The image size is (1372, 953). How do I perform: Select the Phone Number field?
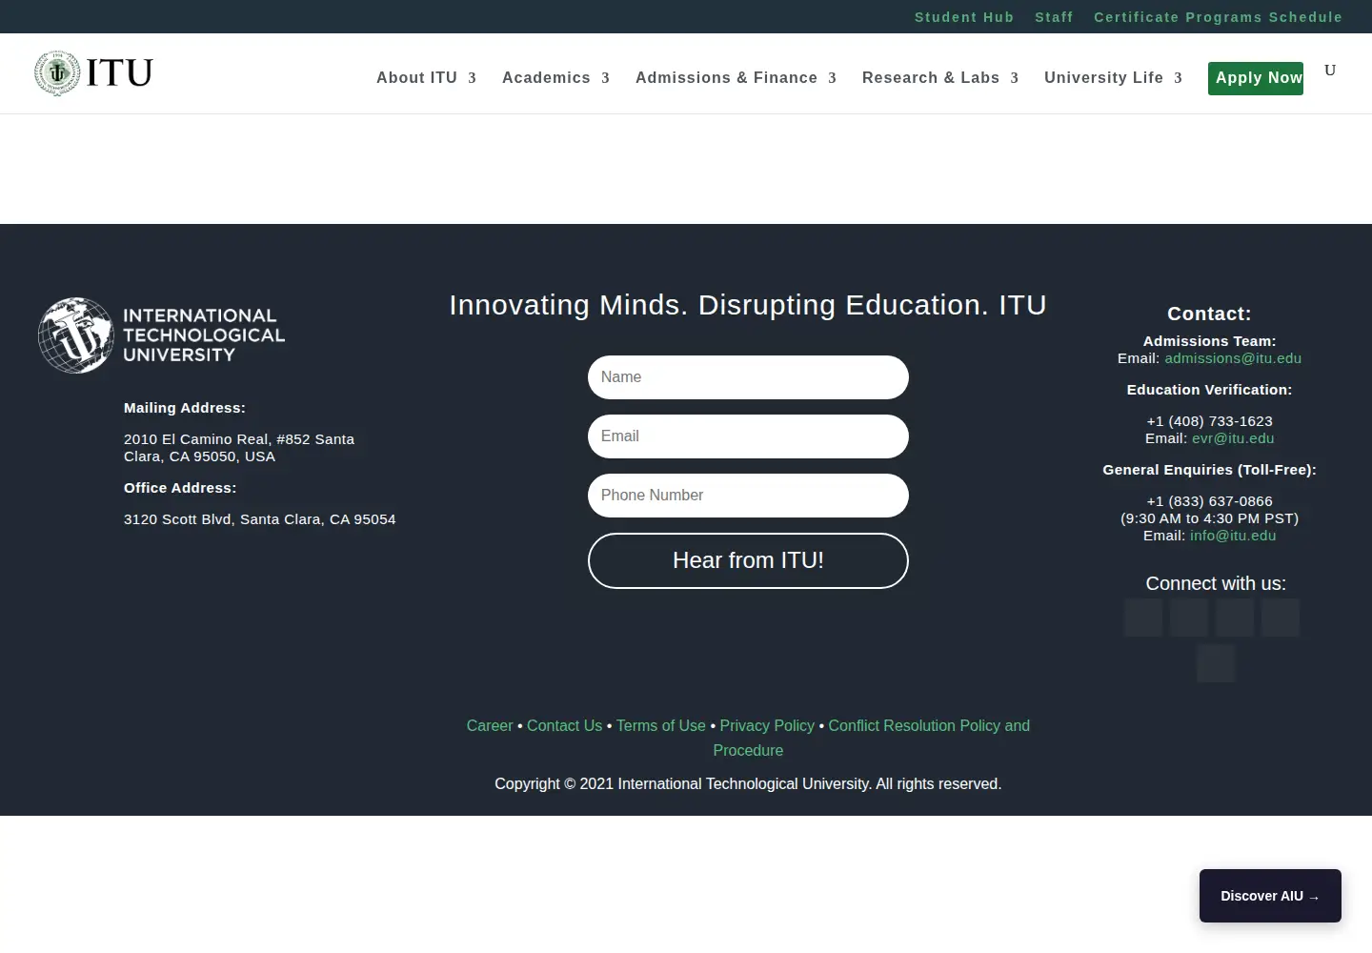748,496
